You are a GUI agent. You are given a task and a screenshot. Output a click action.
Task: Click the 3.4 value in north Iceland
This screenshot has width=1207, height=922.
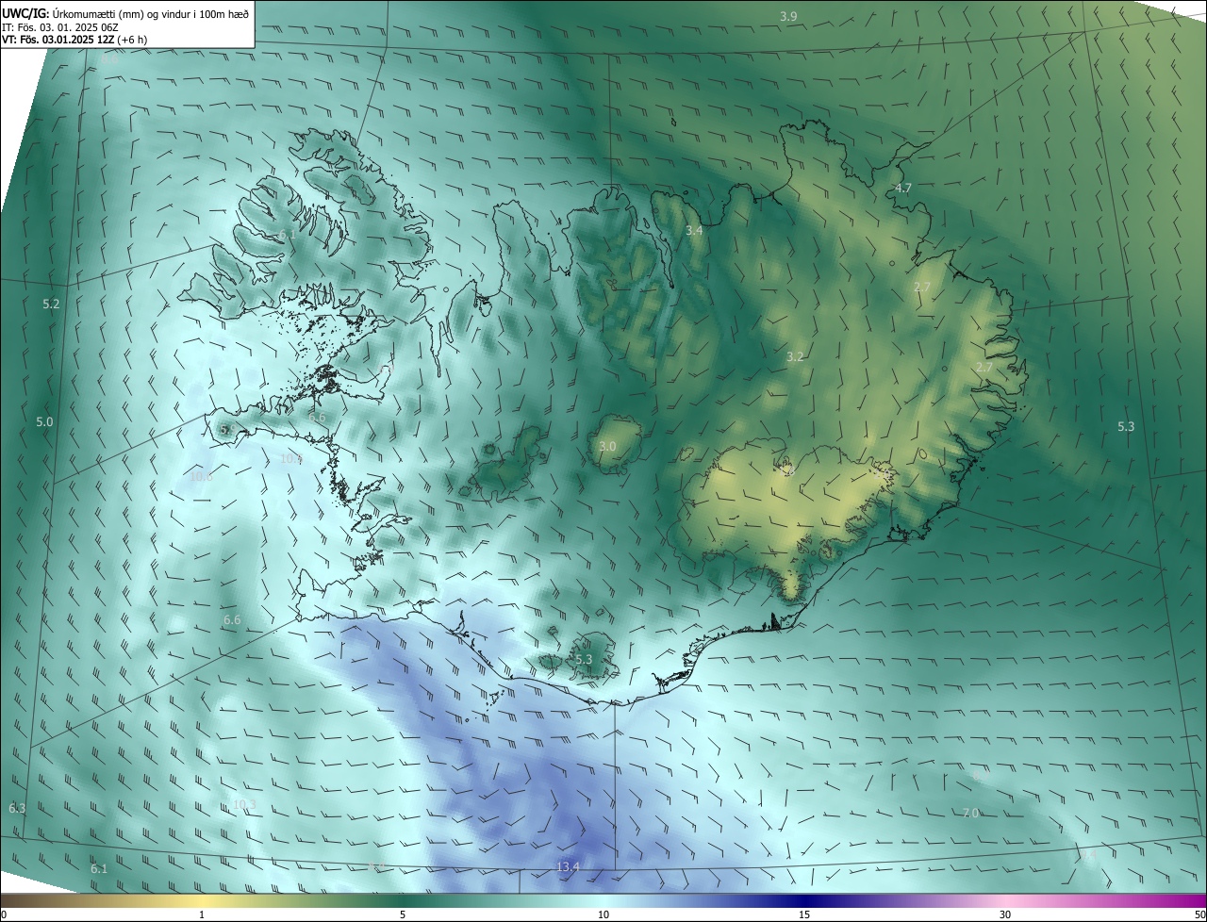tap(694, 231)
